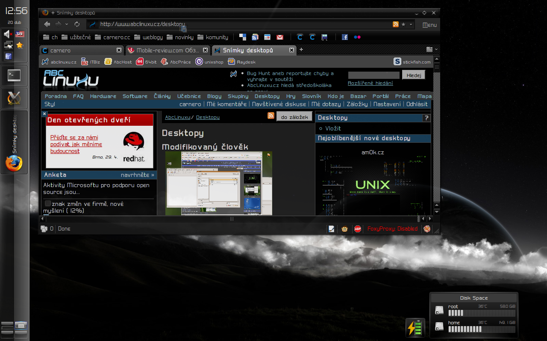Screen dimensions: 547x341
Task: Click the calendar bookmark toolbar icon
Action: (268, 37)
